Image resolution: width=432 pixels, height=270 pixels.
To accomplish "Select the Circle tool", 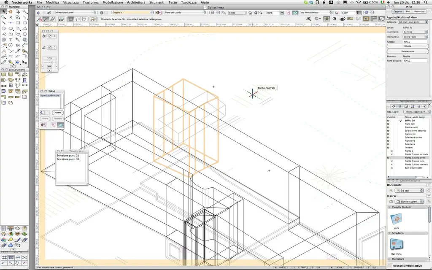I will 3,28.
